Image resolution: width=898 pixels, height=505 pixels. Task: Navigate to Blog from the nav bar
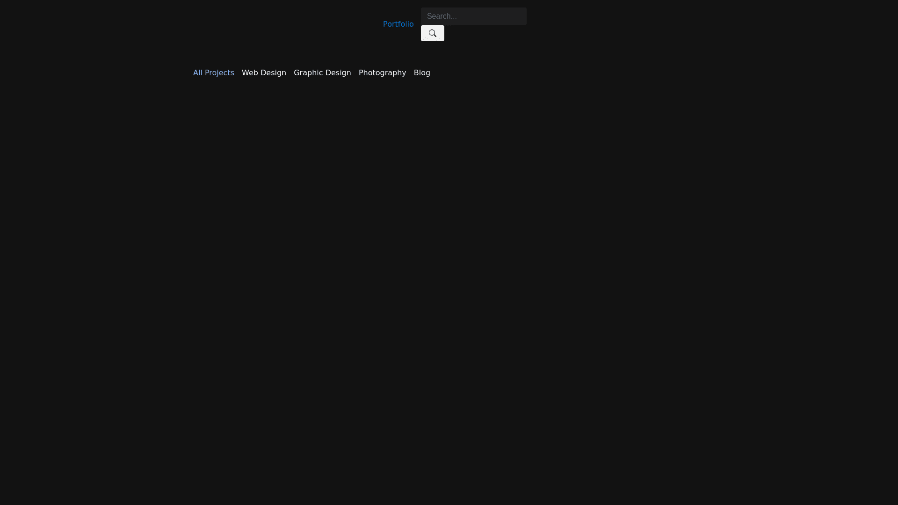pyautogui.click(x=422, y=72)
